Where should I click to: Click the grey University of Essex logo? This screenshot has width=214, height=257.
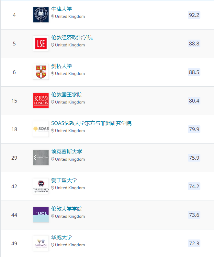41,158
